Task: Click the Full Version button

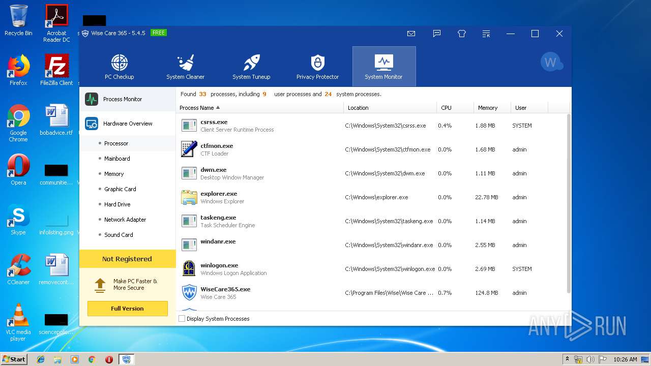Action: (127, 309)
